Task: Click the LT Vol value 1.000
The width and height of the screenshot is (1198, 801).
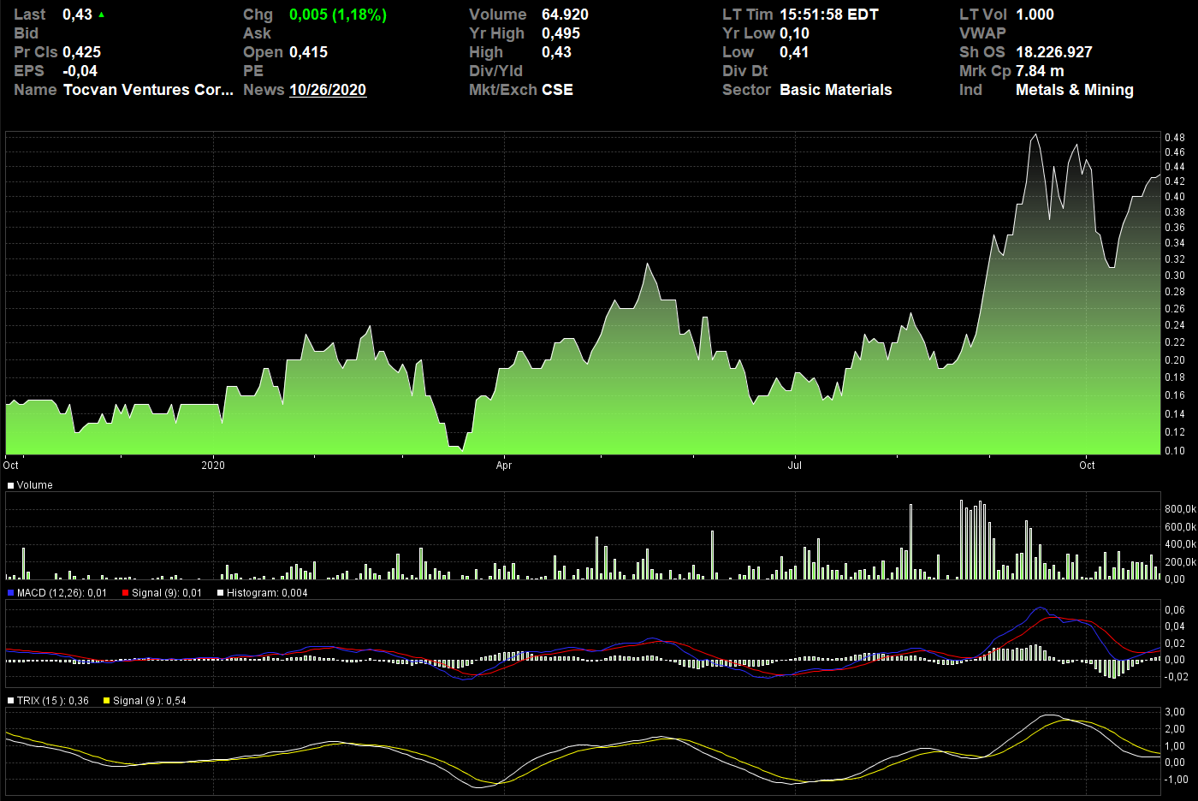Action: click(x=1035, y=15)
